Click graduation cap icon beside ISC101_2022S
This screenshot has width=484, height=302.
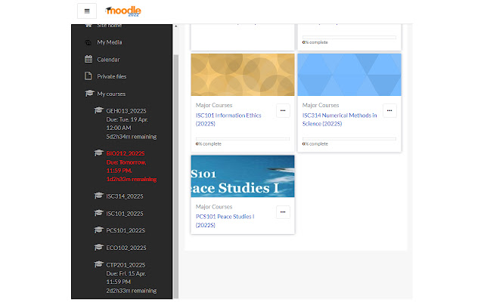pyautogui.click(x=98, y=213)
